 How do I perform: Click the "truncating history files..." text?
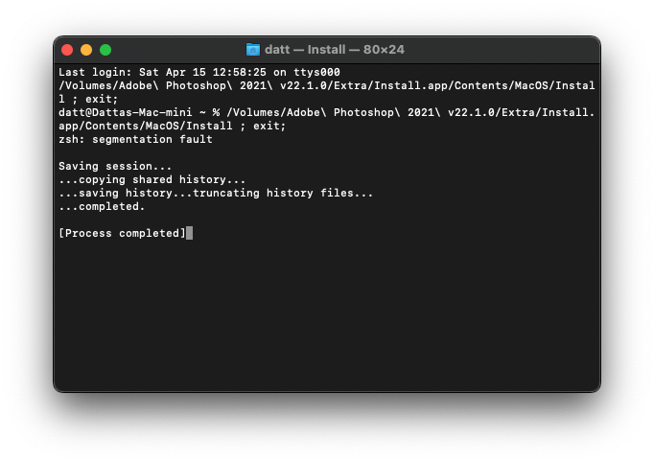point(288,193)
